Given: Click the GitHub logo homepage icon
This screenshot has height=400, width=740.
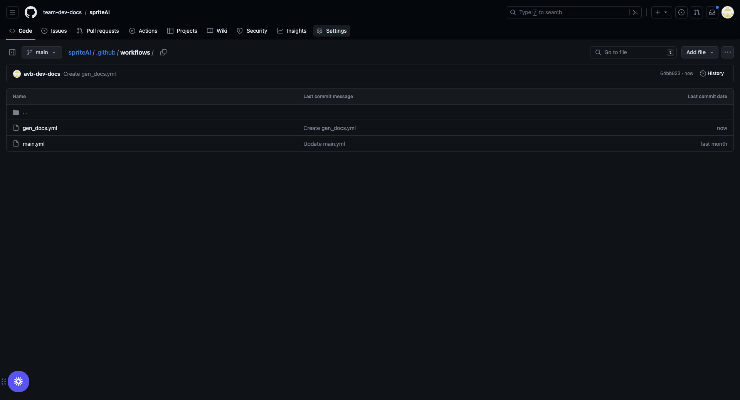Looking at the screenshot, I should (x=31, y=12).
